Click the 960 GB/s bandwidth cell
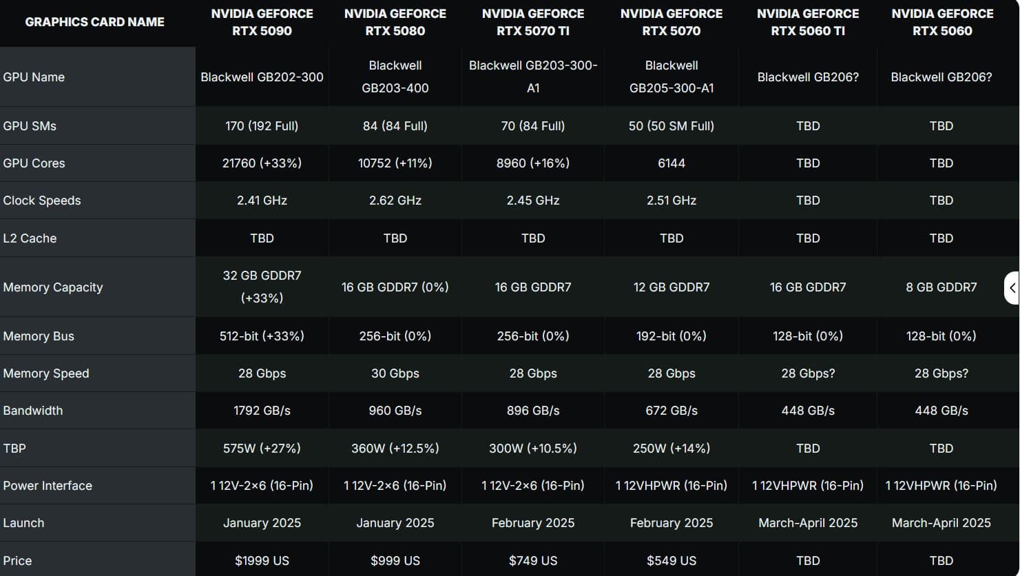The width and height of the screenshot is (1020, 576). pos(395,411)
